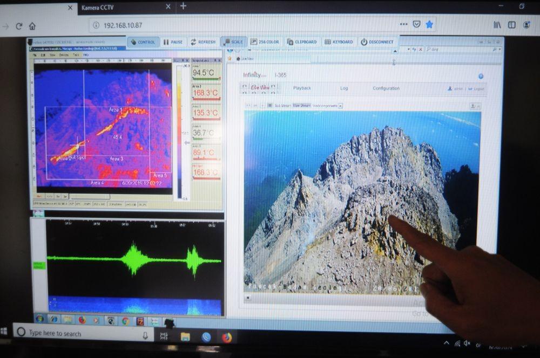Pause the remote session
This screenshot has height=358, width=540.
173,42
